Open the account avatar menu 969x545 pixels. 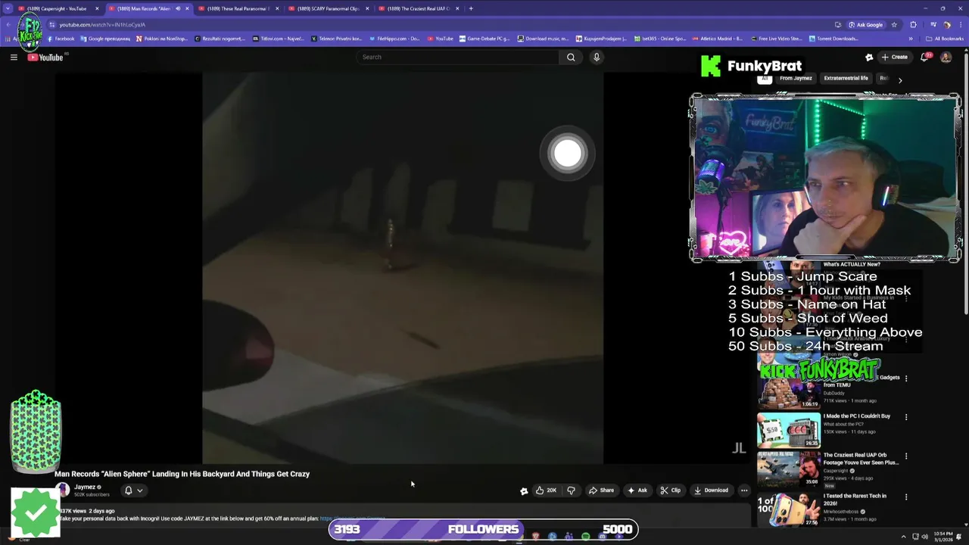click(946, 57)
